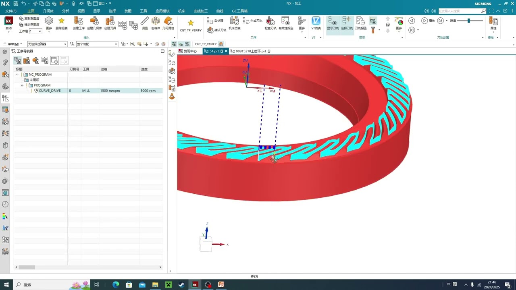
Task: Click Post Process (后处理) icon
Action: [x=215, y=20]
